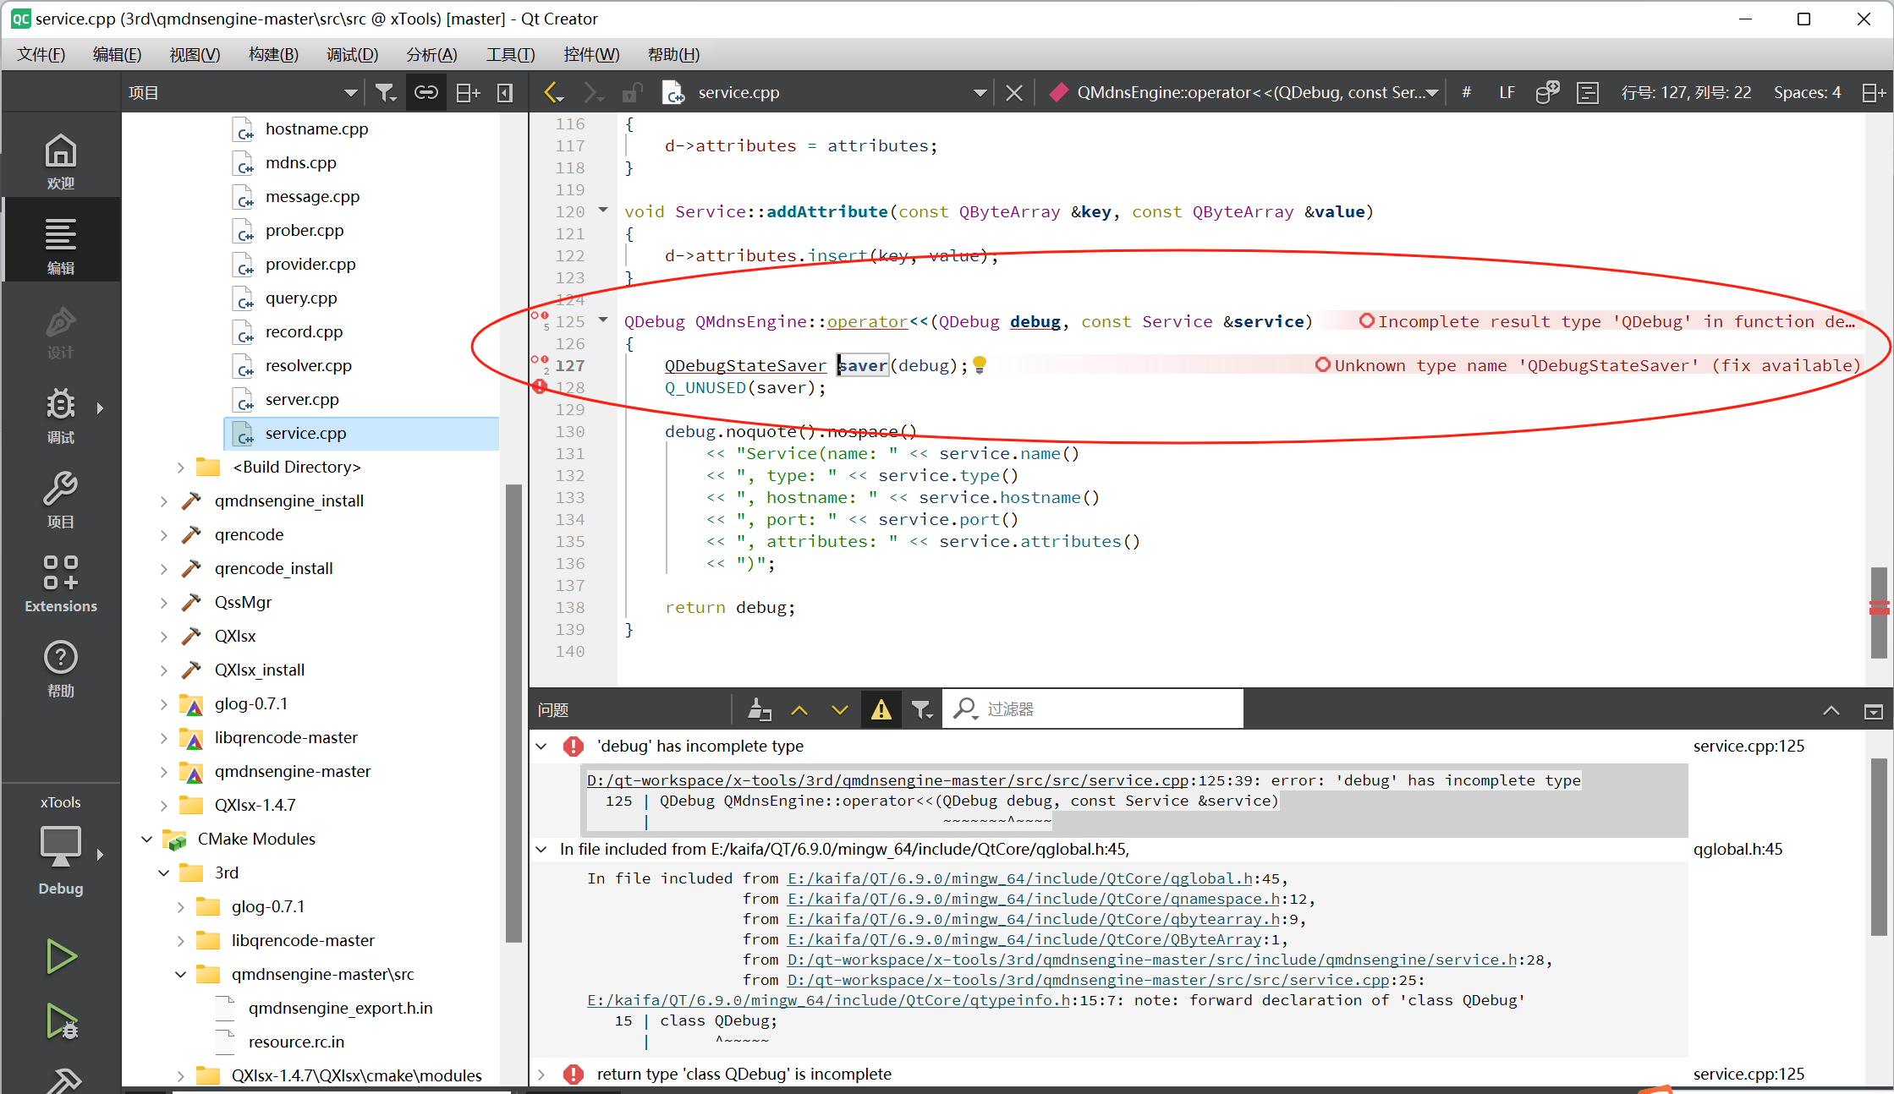
Task: Switch to Edit (编辑) mode
Action: point(60,245)
